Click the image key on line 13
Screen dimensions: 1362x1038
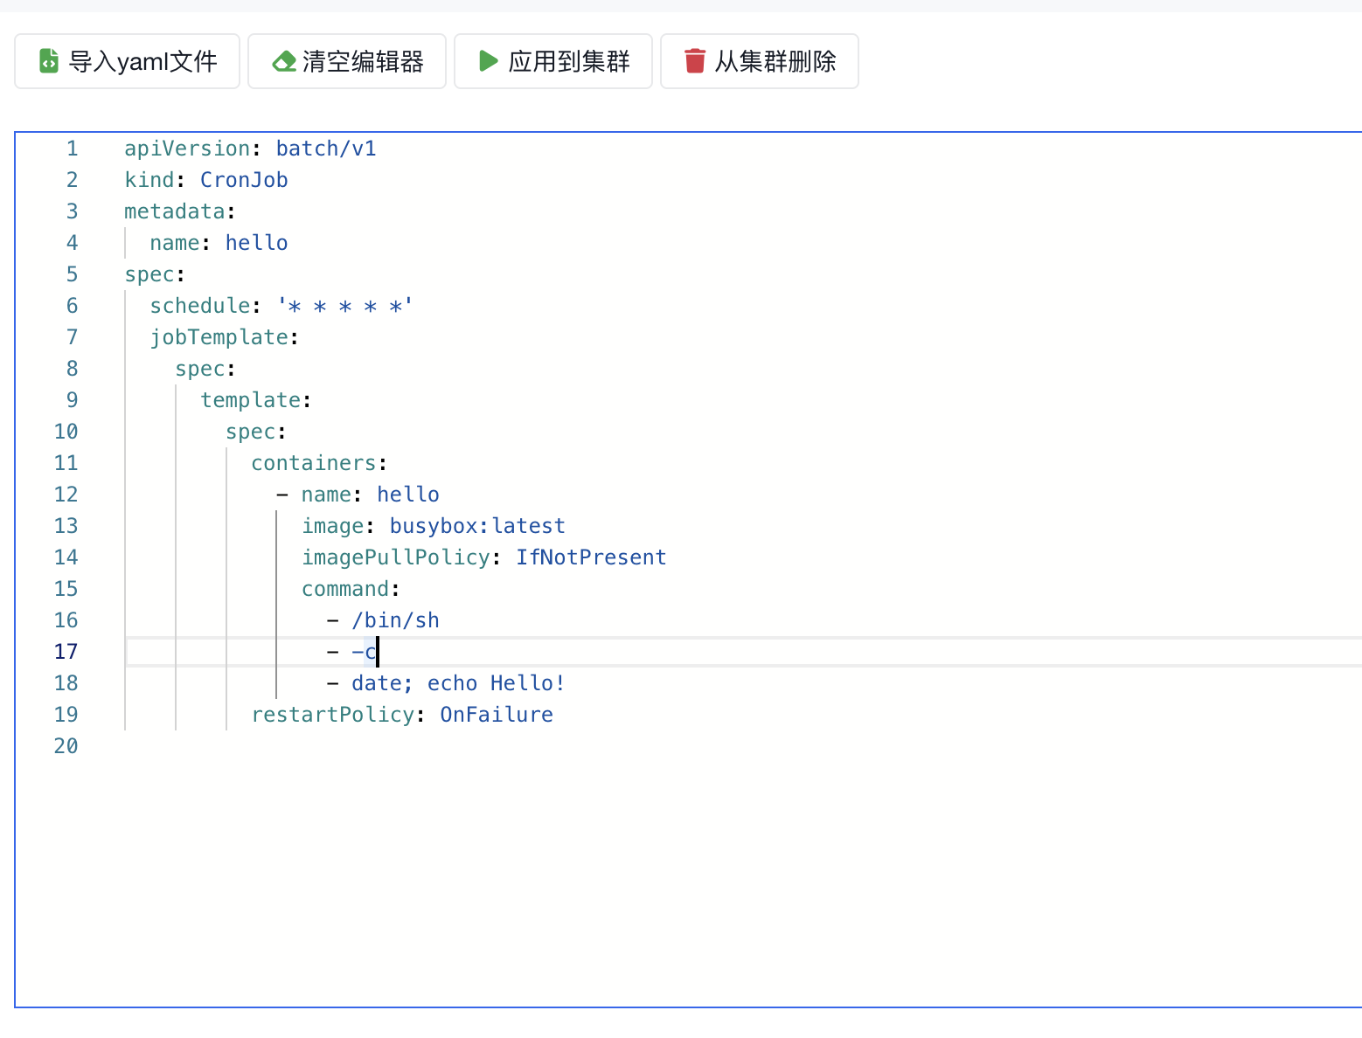pos(333,526)
